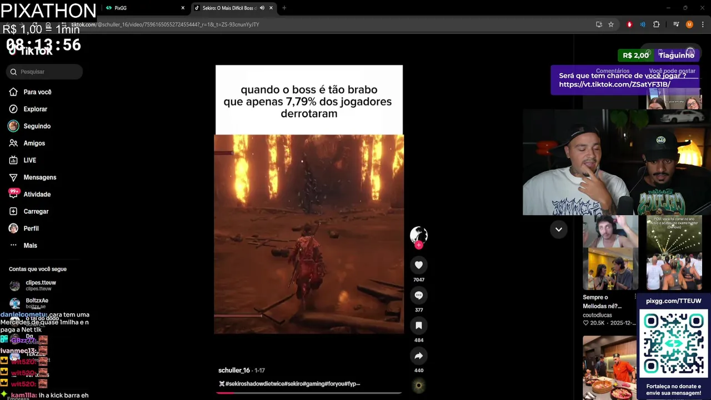Switch to the Você pode gostar tab

672,71
